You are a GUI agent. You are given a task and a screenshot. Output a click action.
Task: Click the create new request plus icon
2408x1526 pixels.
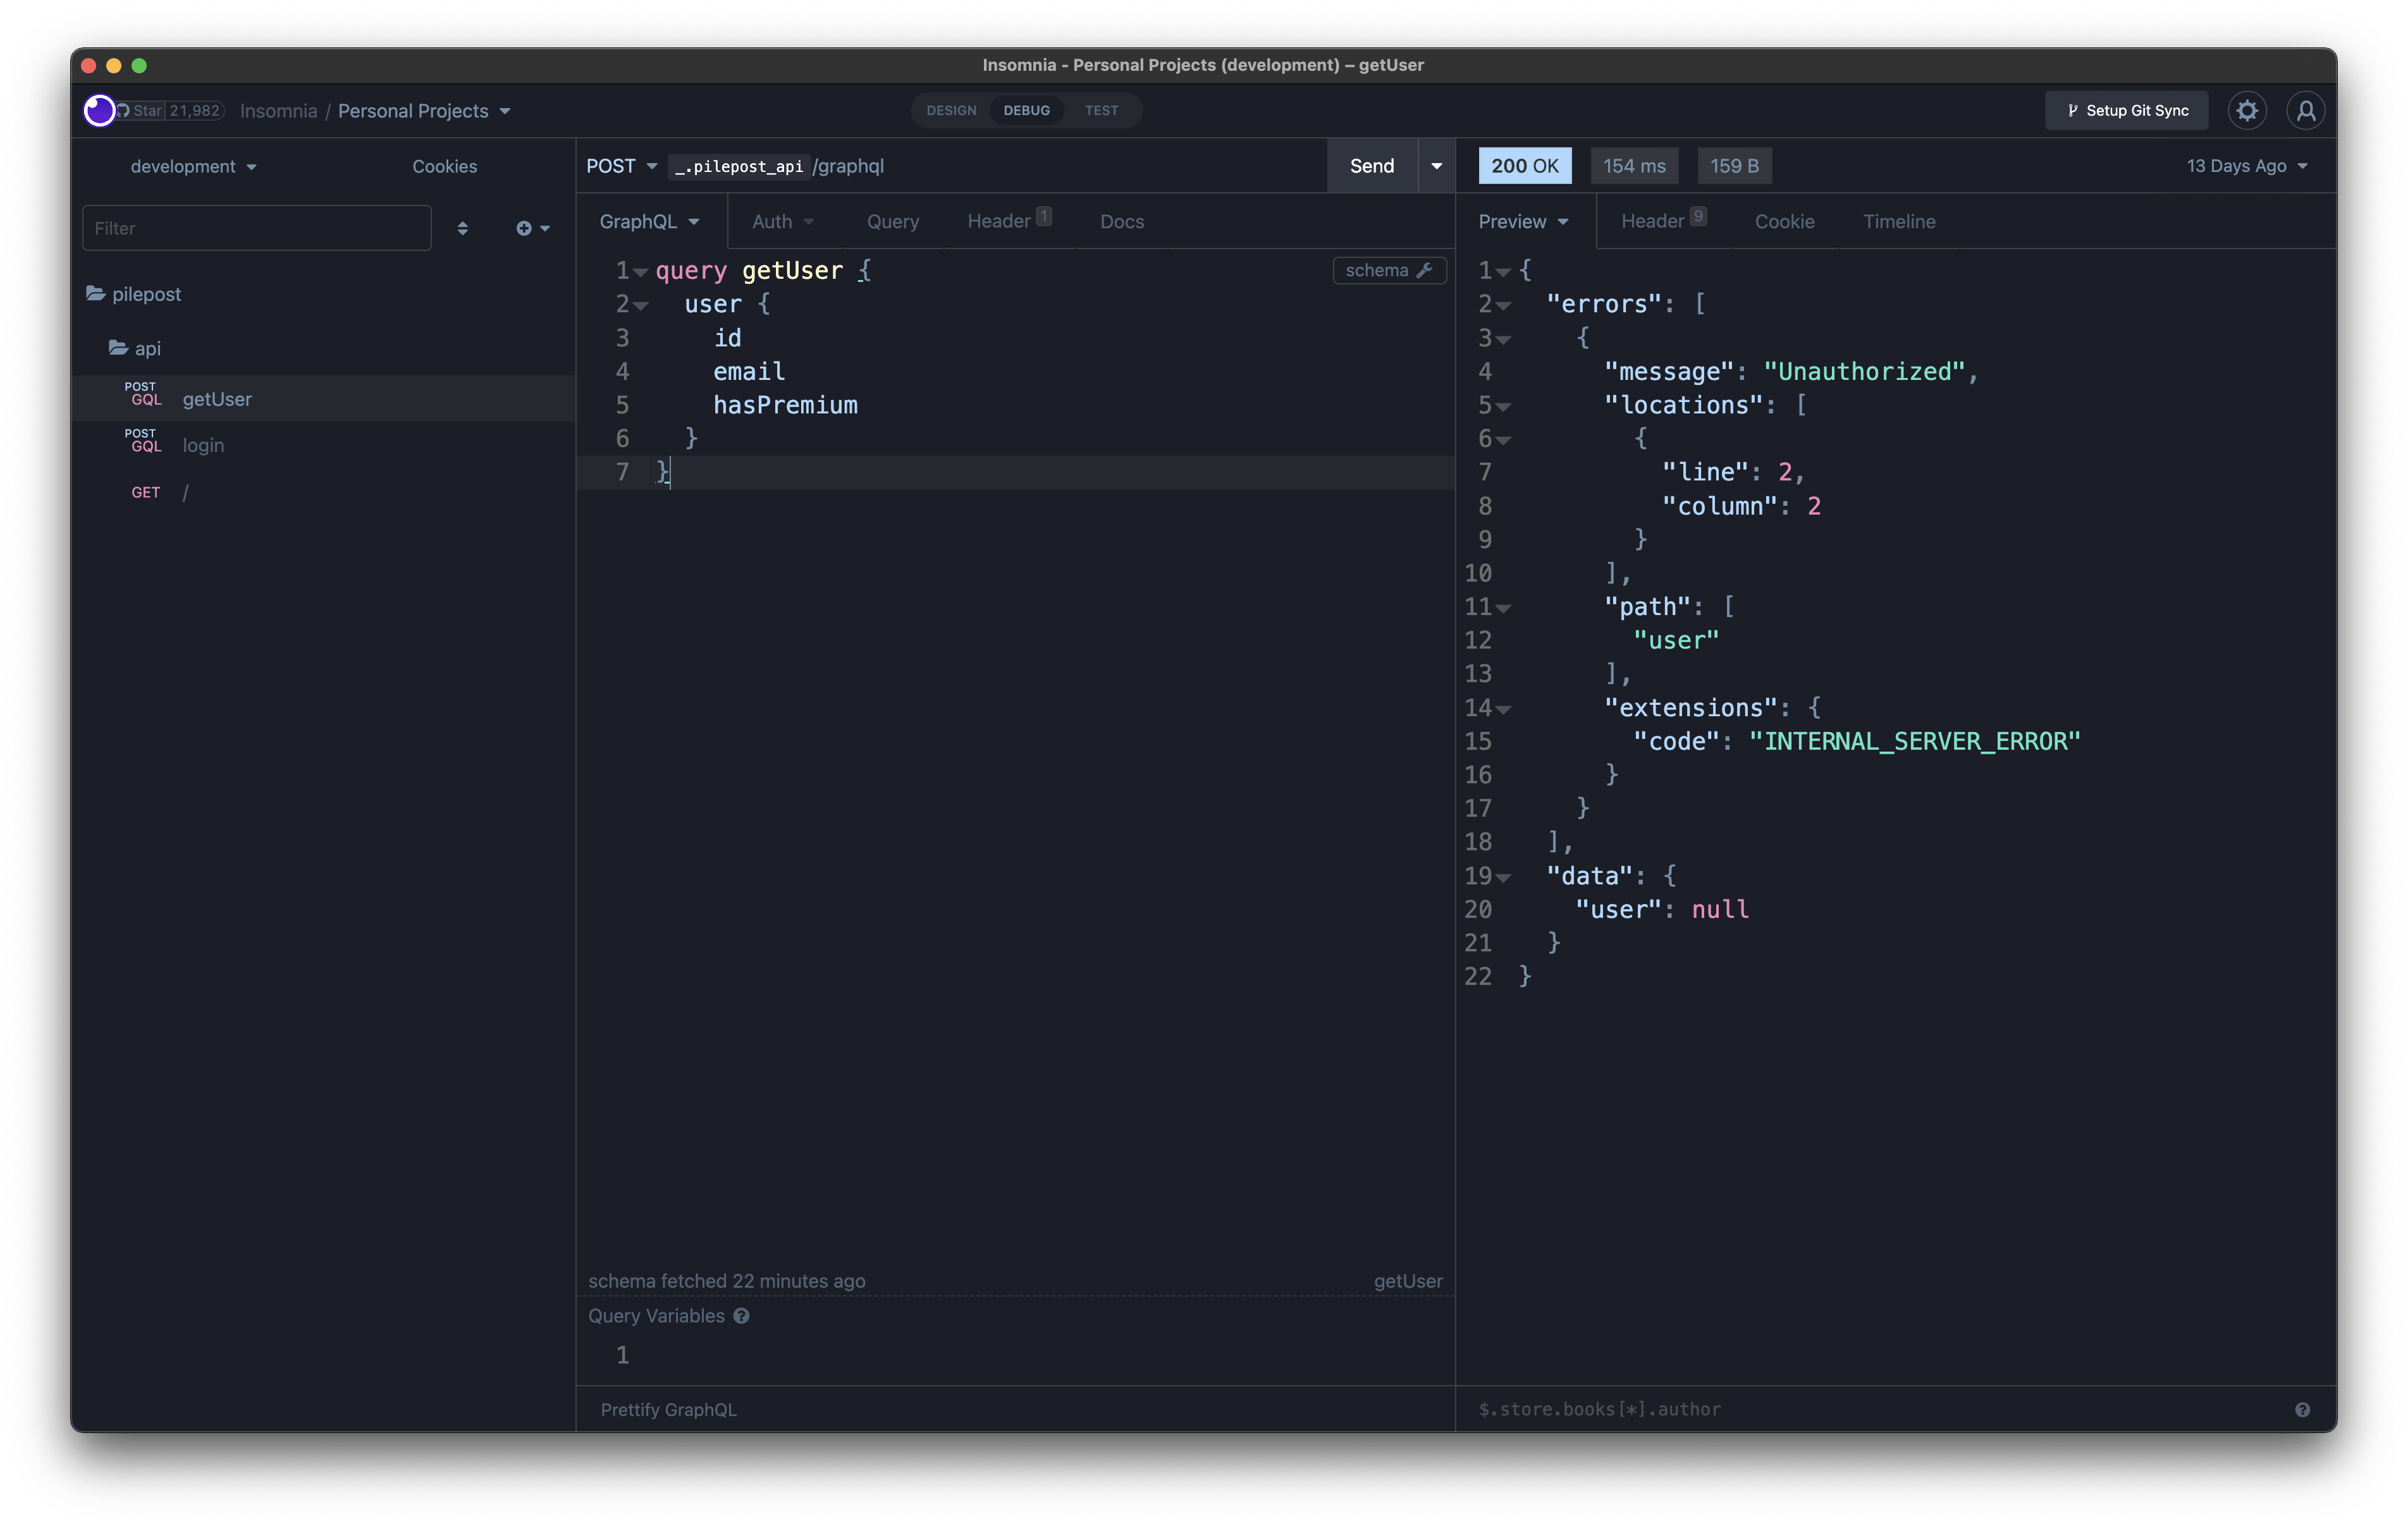point(533,229)
